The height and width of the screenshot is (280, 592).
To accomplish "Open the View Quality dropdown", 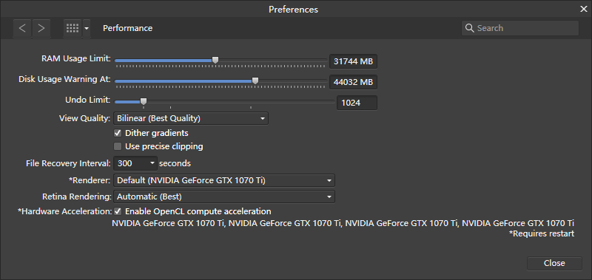I will tap(191, 118).
